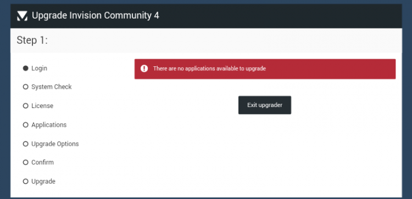
Task: Click the 'Step 1:' heading
Action: pyautogui.click(x=32, y=41)
